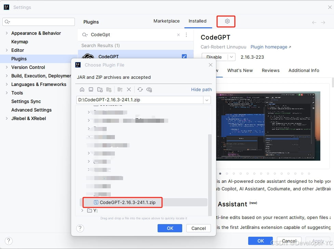Navigate forward with the right arrow
This screenshot has height=249, width=334.
pos(323,22)
